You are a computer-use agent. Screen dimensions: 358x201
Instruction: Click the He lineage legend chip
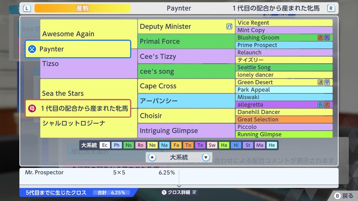272,145
